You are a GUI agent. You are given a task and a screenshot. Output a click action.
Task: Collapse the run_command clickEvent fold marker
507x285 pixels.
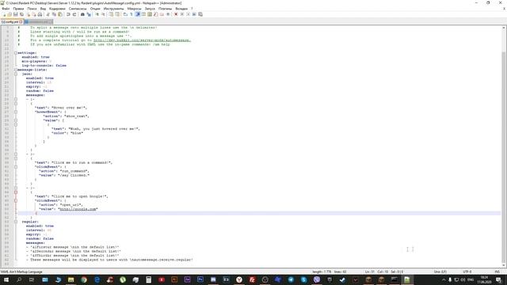(x=16, y=167)
